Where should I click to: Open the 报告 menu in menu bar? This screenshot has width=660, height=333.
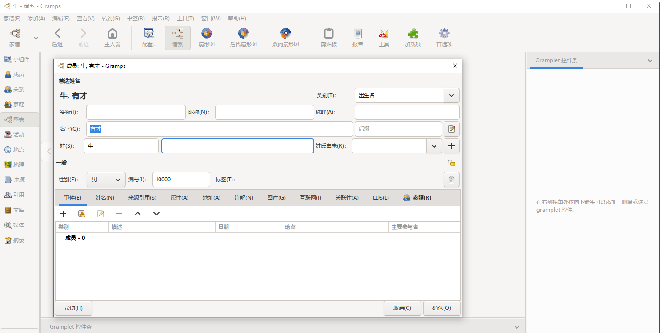(160, 19)
